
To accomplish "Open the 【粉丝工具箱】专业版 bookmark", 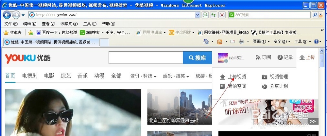I will coord(277,33).
